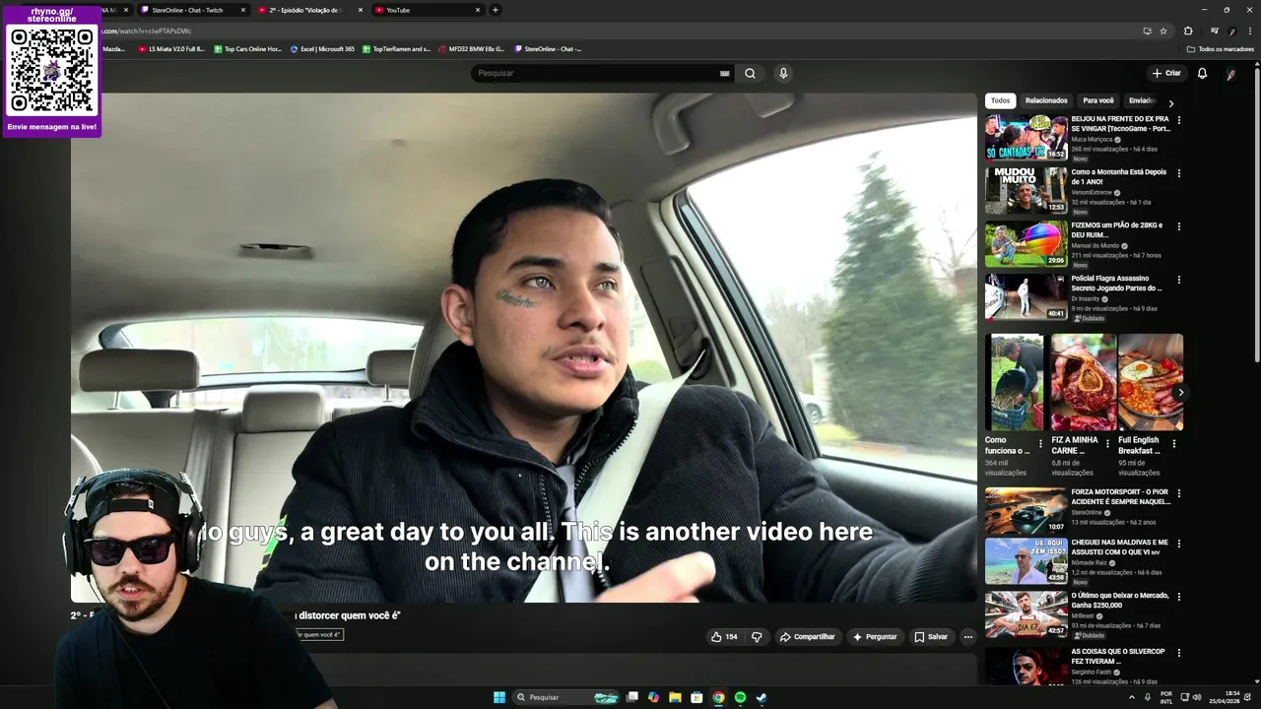Open options menu for AS COISAS QUE O SILVERCOP video
Image resolution: width=1261 pixels, height=709 pixels.
pyautogui.click(x=1178, y=653)
